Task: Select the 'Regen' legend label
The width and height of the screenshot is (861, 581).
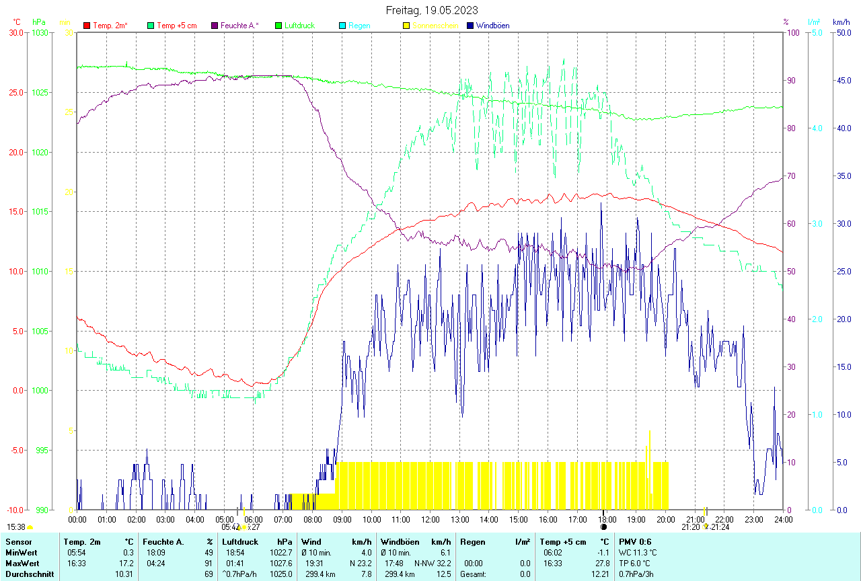Action: point(359,26)
